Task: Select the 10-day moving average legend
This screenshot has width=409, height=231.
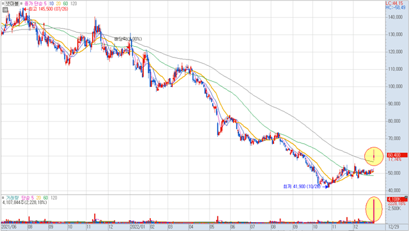Action: point(51,4)
